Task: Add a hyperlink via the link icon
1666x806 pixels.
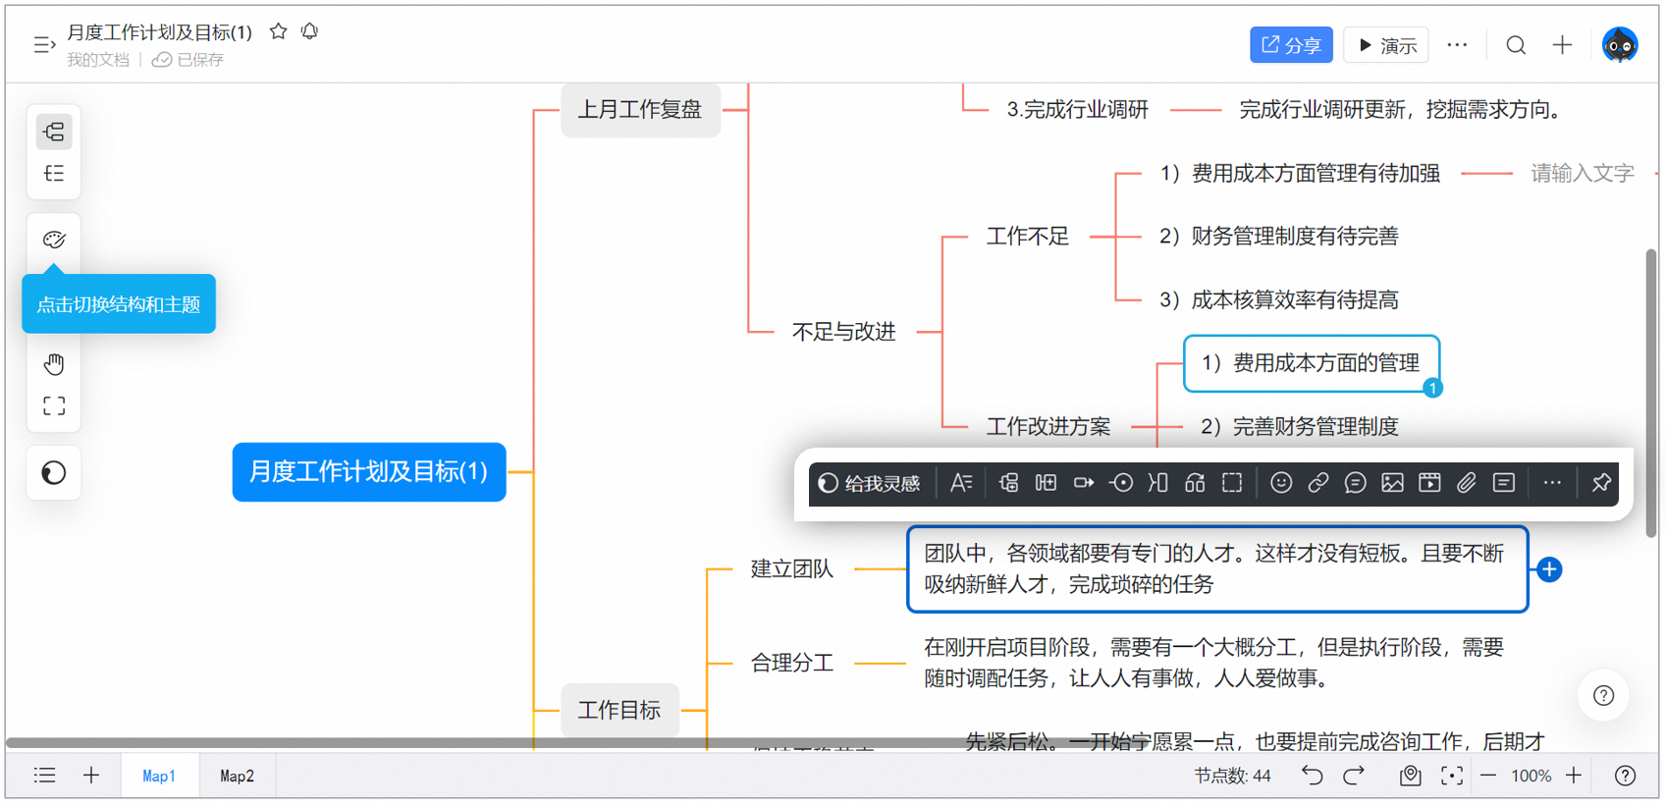Action: 1318,483
